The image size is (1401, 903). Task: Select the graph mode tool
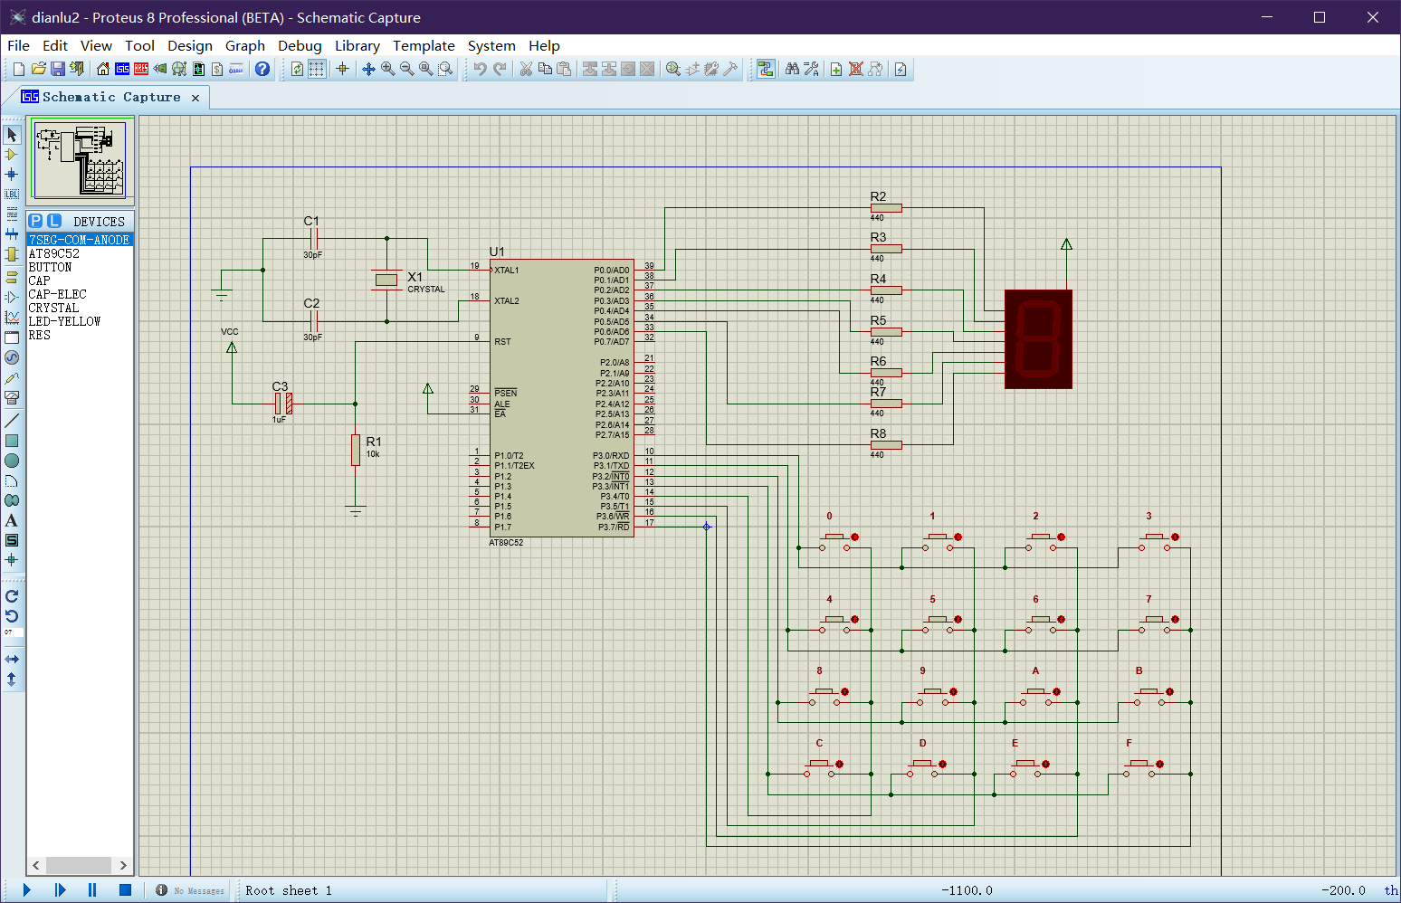[12, 317]
